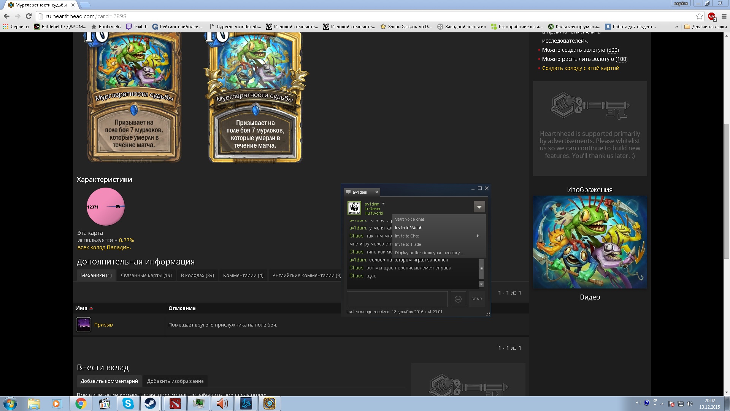Bookmark this page with the star icon
730x411 pixels.
[x=699, y=16]
